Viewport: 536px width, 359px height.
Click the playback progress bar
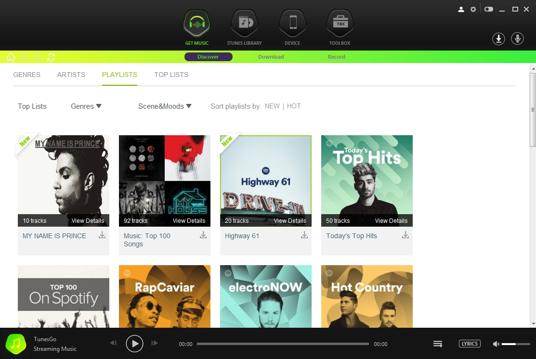point(283,344)
